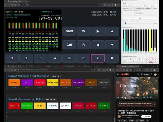
Task: Like the YouTube video
Action: click(x=120, y=121)
